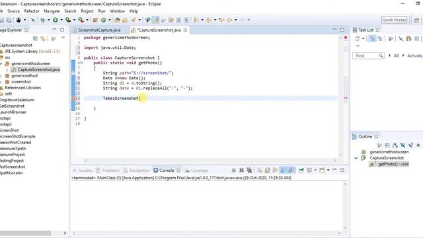
Task: Expand CaptureScreenshot.java in Package Explorer
Action: (7, 69)
